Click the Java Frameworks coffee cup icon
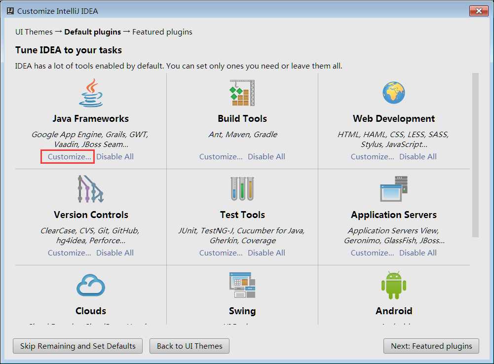The height and width of the screenshot is (364, 494). (x=91, y=93)
